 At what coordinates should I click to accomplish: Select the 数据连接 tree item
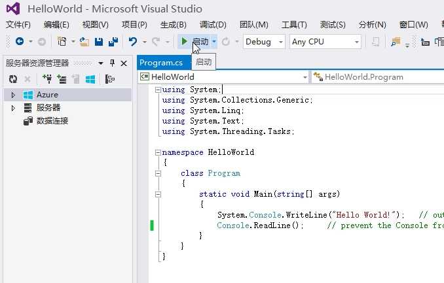coord(52,121)
